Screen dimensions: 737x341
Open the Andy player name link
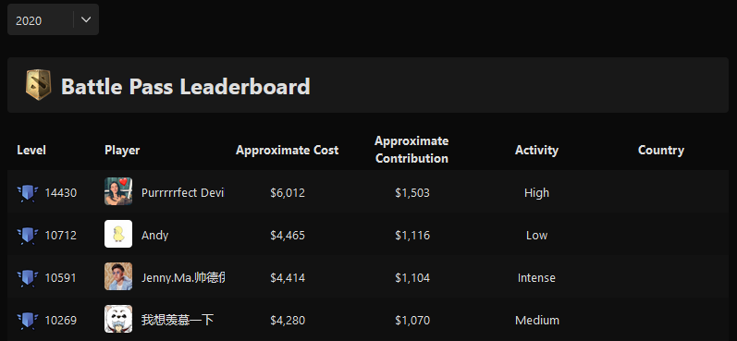(155, 236)
